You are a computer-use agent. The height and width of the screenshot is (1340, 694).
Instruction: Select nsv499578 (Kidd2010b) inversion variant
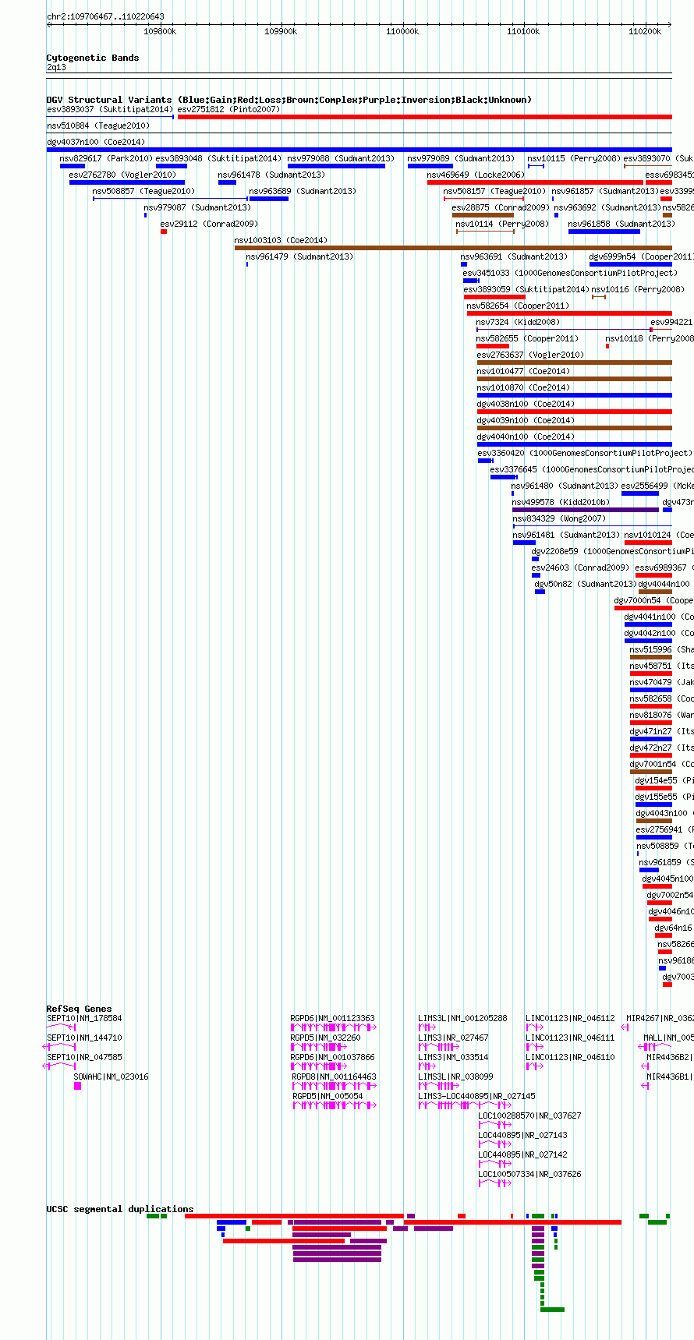[586, 510]
